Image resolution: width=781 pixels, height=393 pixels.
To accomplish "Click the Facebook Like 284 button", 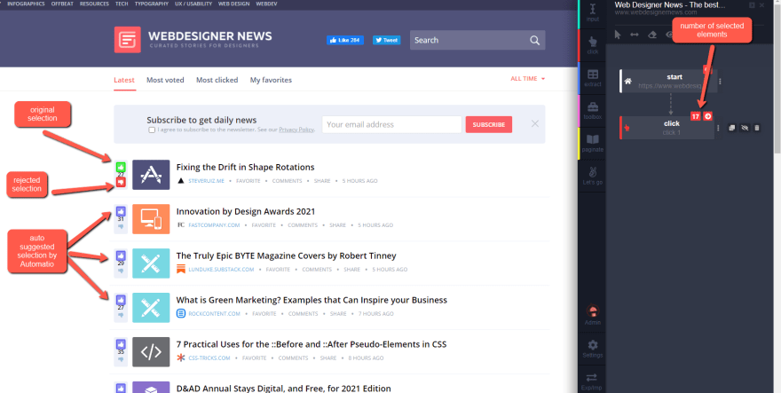I will 345,40.
